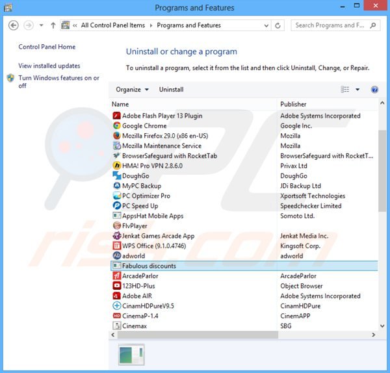The height and width of the screenshot is (373, 390).
Task: Click the Adobe AIR icon
Action: pyautogui.click(x=116, y=296)
